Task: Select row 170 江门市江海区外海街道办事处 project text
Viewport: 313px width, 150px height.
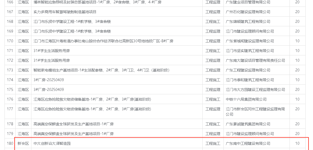Action: point(103,41)
